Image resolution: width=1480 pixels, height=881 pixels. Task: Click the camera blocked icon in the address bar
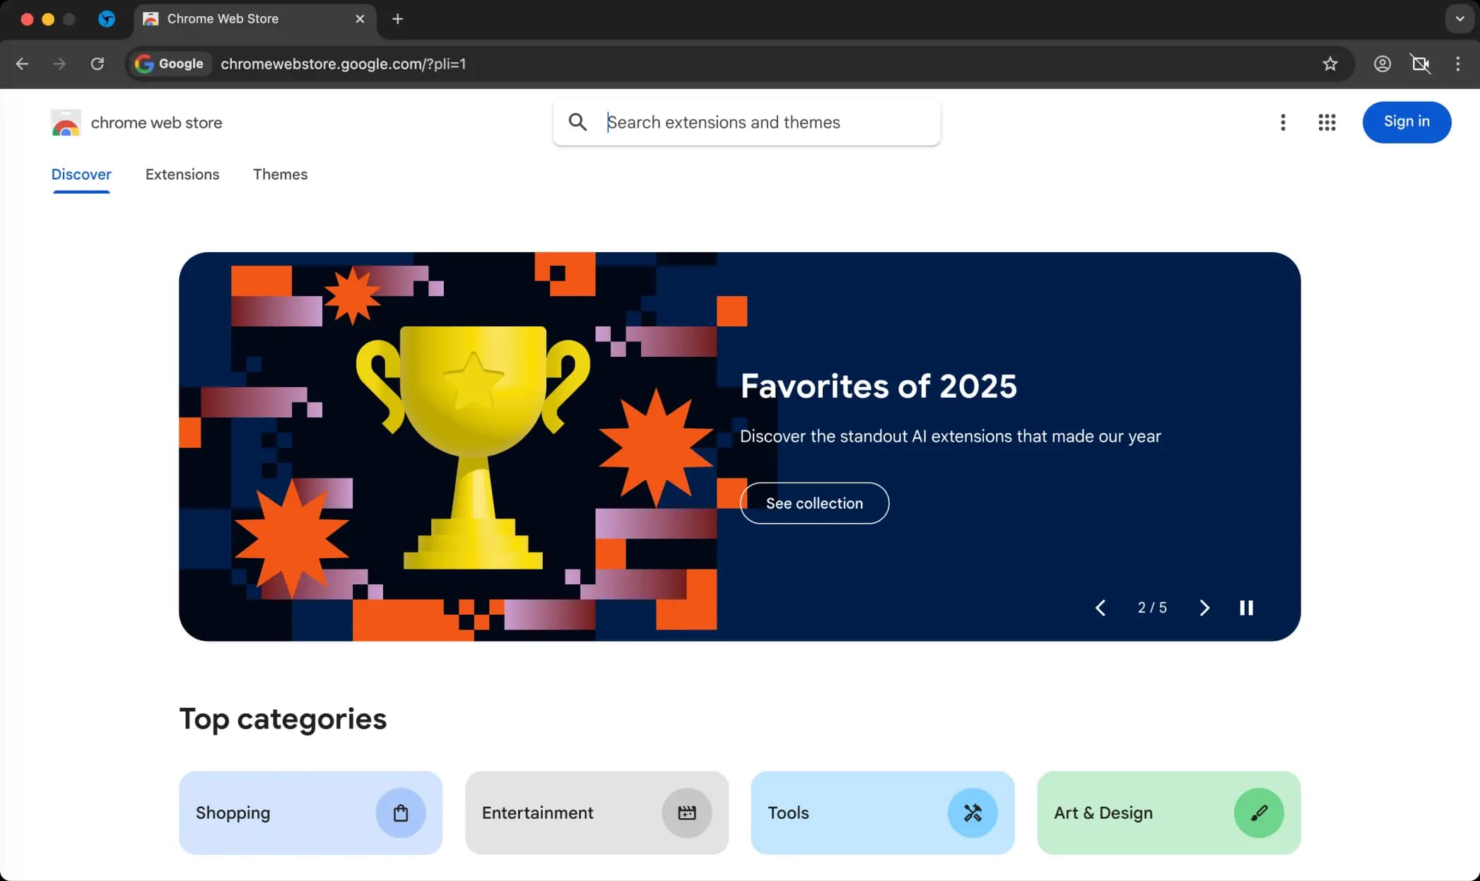[x=1420, y=64]
